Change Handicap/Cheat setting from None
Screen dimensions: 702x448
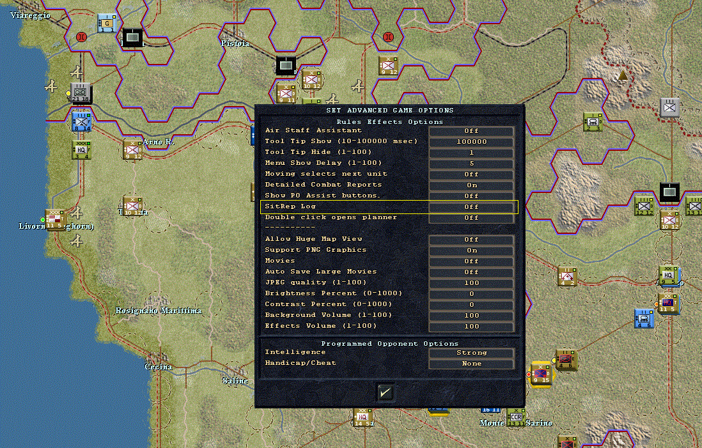(x=471, y=364)
